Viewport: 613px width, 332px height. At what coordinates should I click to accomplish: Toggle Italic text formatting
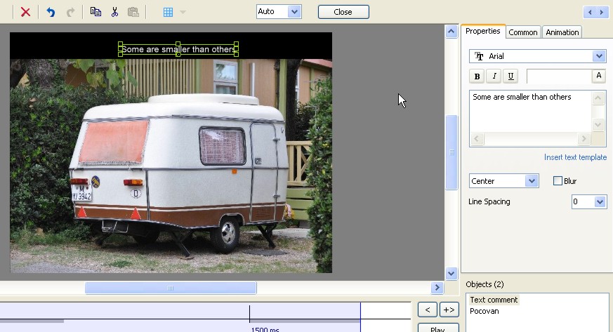tap(494, 77)
